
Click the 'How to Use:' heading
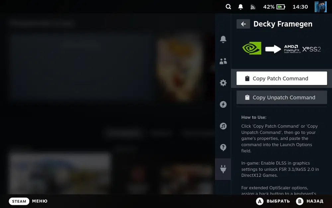tap(254, 117)
